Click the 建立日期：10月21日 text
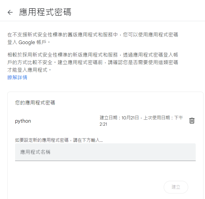Screen dimensions: 205x199 pyautogui.click(x=119, y=118)
